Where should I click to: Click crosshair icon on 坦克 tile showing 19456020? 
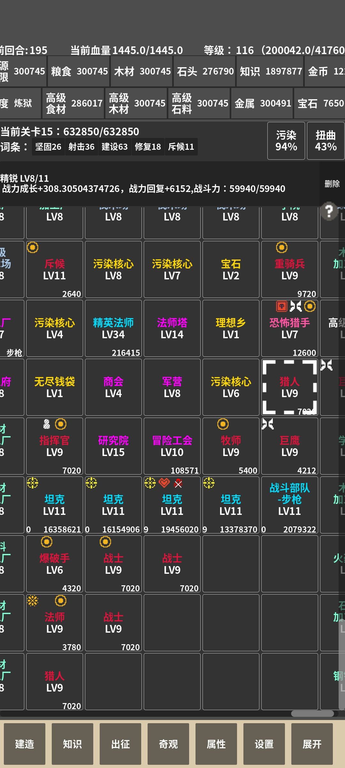coord(150,483)
